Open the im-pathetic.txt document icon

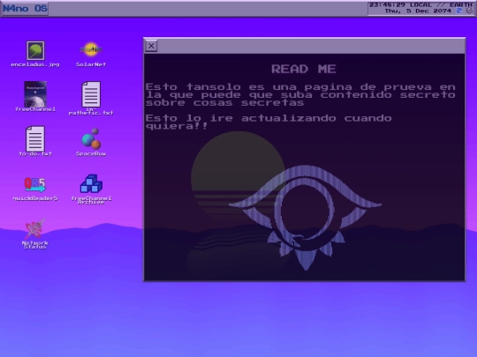pyautogui.click(x=91, y=94)
